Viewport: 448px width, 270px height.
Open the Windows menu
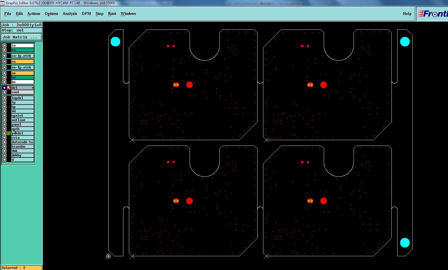(128, 14)
